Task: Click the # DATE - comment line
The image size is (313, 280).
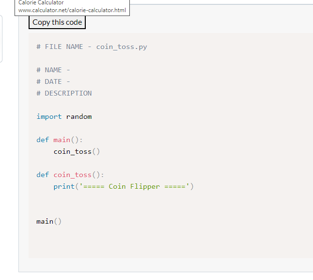Action: tap(53, 82)
